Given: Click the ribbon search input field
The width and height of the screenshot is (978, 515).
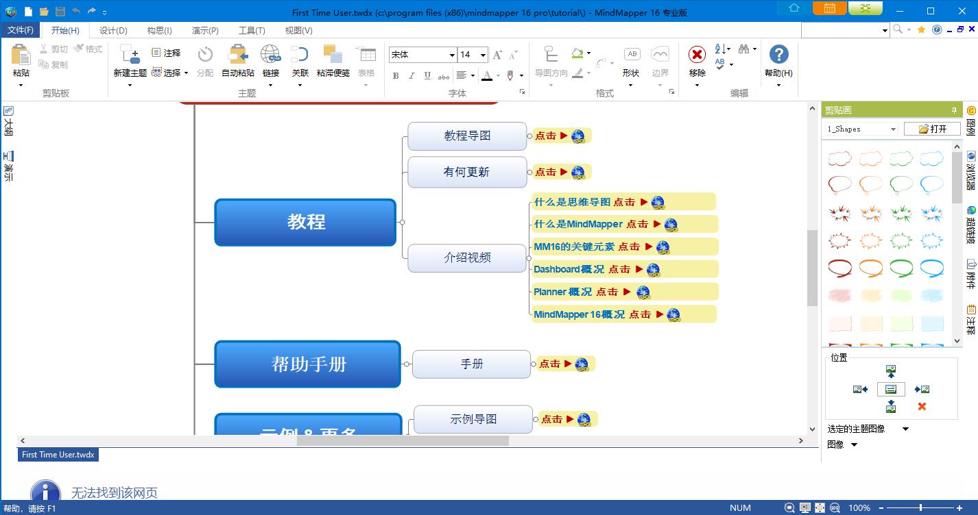Looking at the screenshot, I should pos(840,30).
